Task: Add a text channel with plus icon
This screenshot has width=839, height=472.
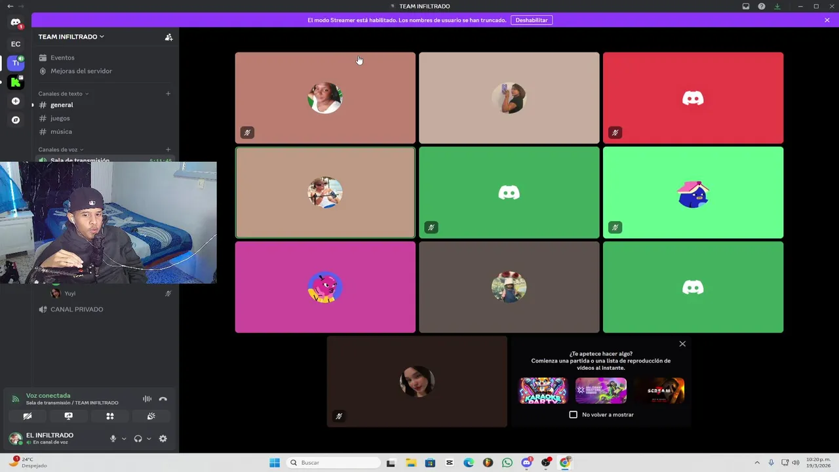Action: pos(168,94)
